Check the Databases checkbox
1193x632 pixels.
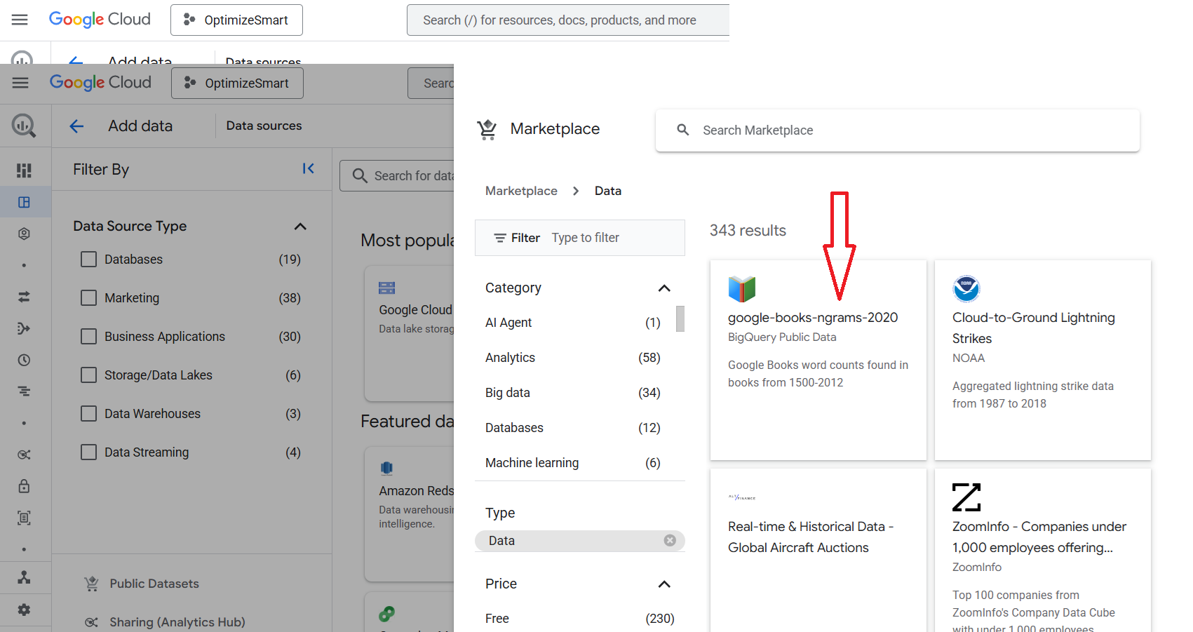[x=88, y=260]
